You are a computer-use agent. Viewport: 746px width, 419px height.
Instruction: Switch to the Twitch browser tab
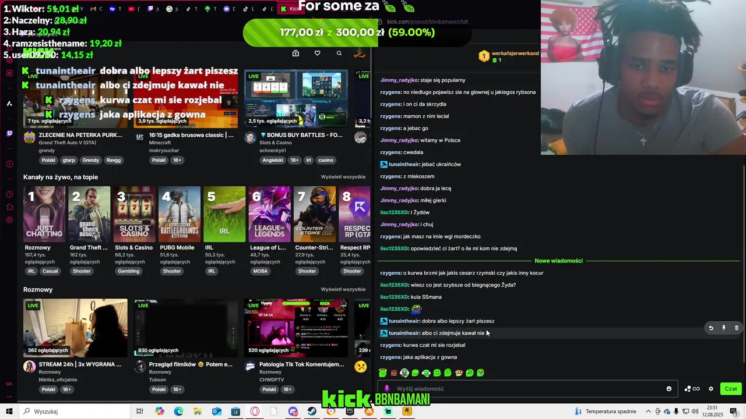[x=150, y=9]
